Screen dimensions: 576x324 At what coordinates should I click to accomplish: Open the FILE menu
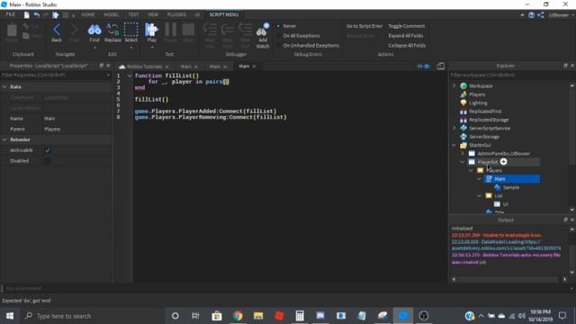pyautogui.click(x=10, y=14)
